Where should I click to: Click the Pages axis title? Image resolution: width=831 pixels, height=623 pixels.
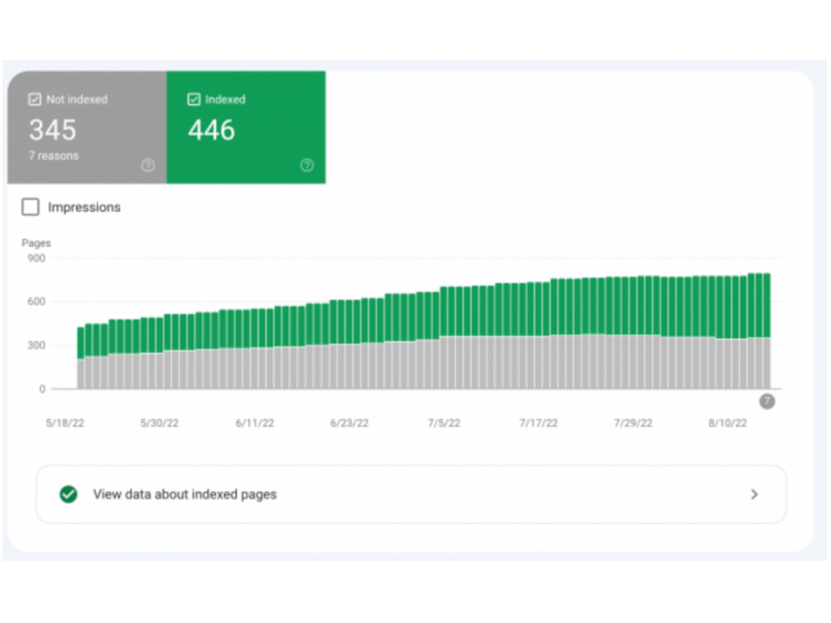point(36,243)
